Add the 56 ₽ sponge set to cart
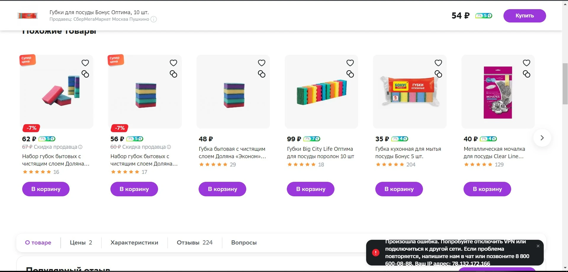The image size is (568, 272). 134,189
